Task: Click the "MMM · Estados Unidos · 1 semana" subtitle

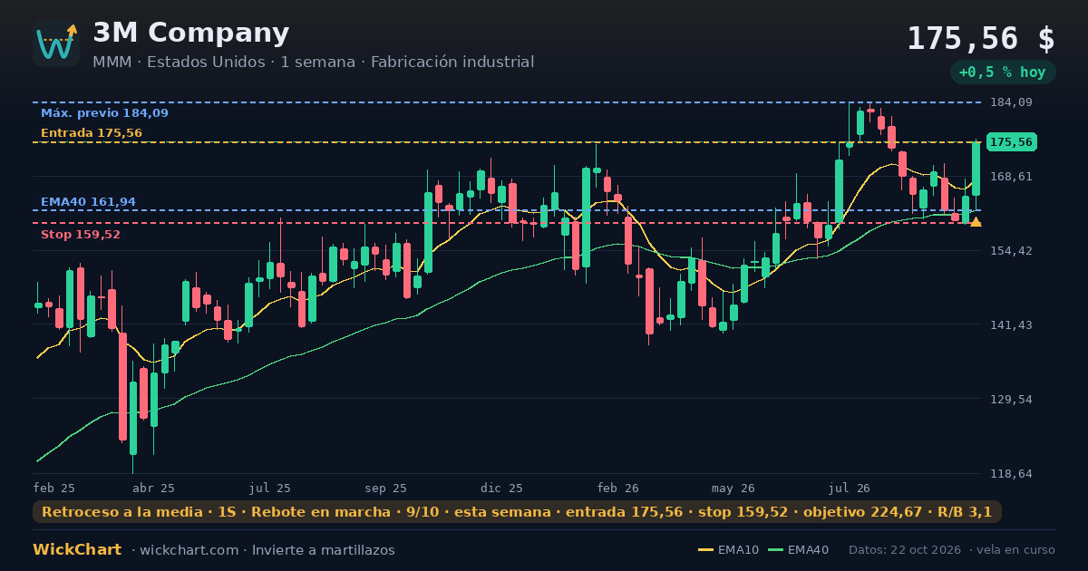Action: pyautogui.click(x=227, y=62)
